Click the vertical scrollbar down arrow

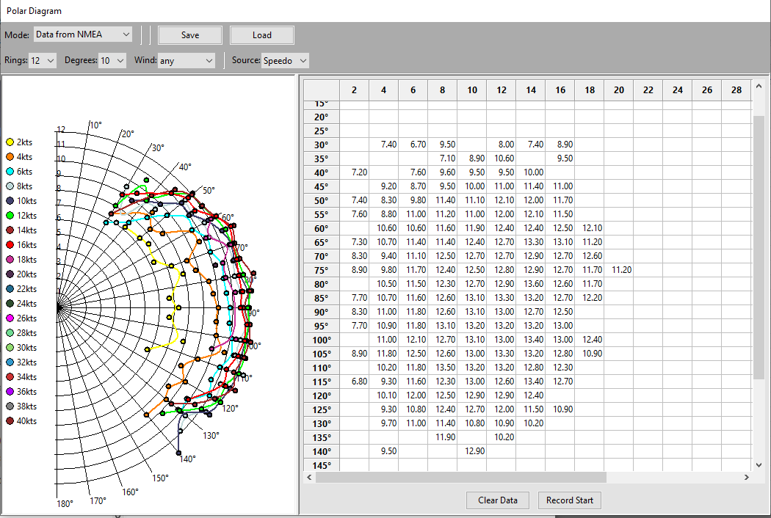click(x=760, y=464)
